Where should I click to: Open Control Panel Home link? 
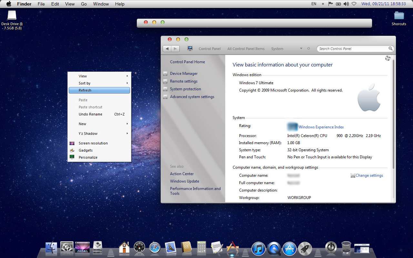[187, 62]
